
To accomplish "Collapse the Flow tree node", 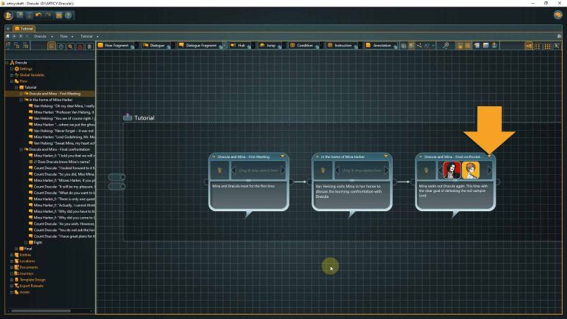I will (x=12, y=81).
